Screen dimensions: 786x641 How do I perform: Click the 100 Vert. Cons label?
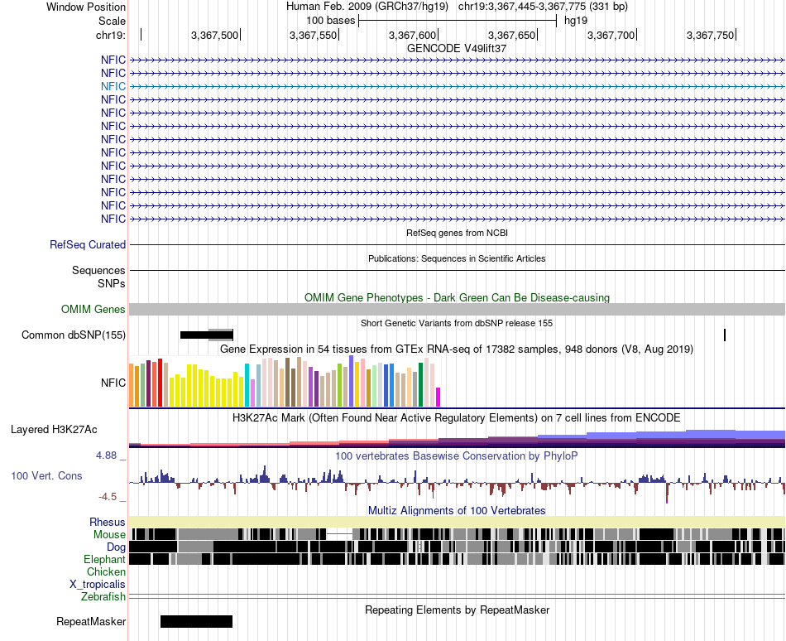[46, 475]
